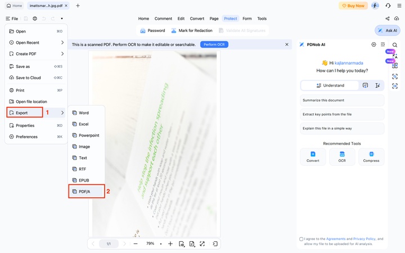Choose Save to Cloud
This screenshot has height=253, width=405.
(36, 78)
